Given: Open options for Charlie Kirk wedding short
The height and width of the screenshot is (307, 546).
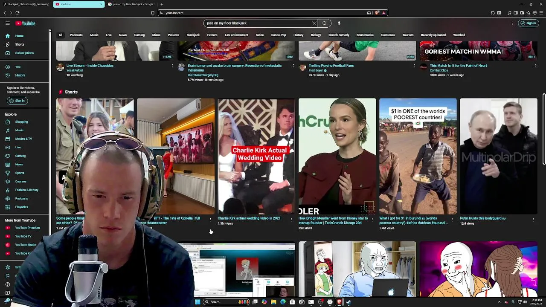Looking at the screenshot, I should [291, 220].
